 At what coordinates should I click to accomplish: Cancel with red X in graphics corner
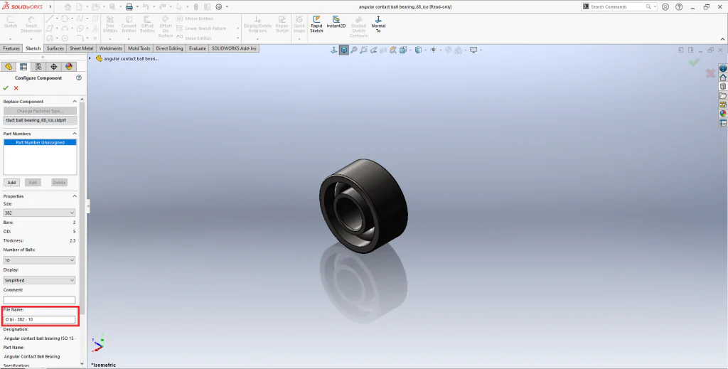click(x=710, y=73)
